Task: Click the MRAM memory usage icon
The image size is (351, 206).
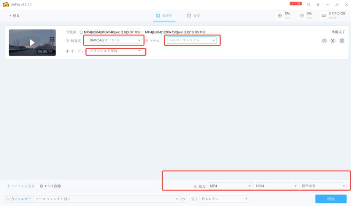Action: click(323, 16)
